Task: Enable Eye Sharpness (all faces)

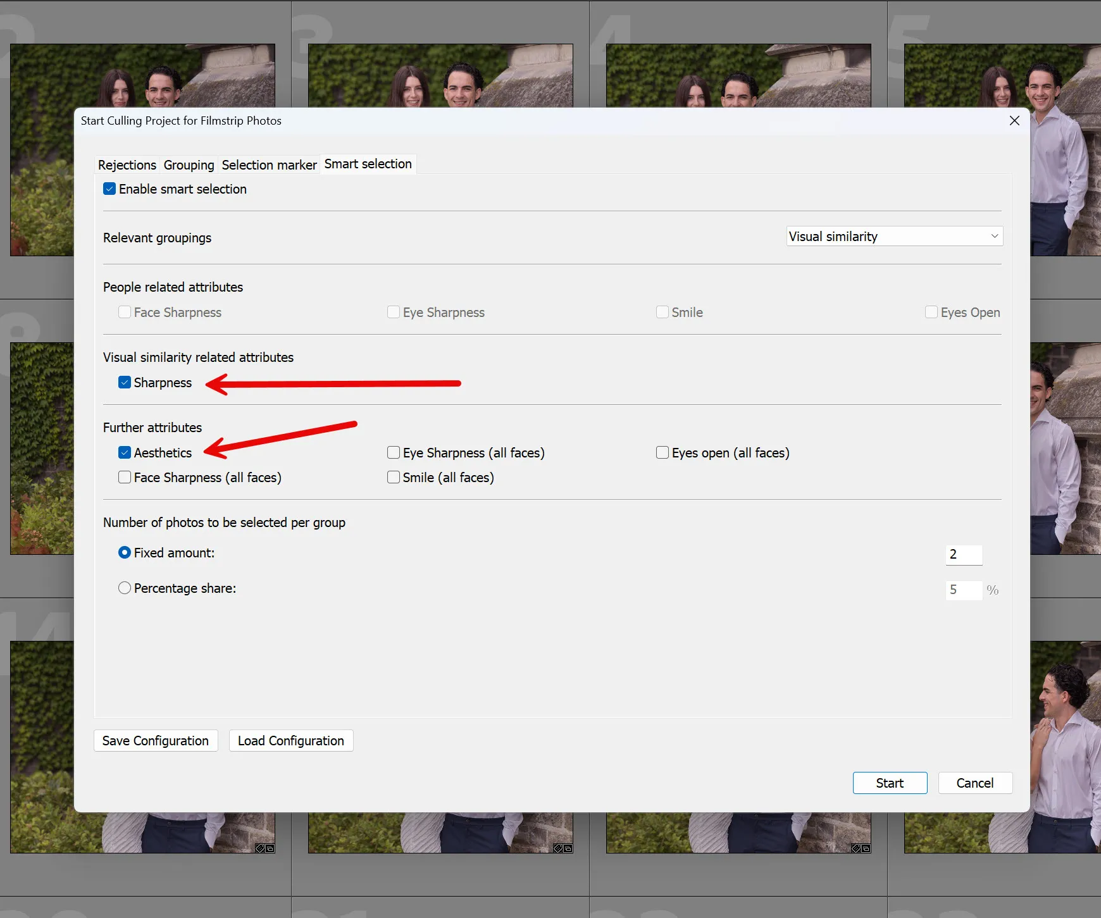Action: click(x=393, y=452)
